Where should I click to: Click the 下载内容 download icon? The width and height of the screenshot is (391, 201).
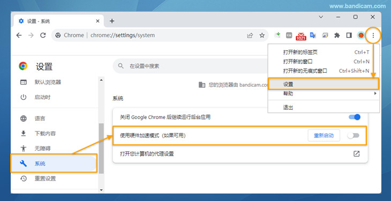[x=24, y=134]
